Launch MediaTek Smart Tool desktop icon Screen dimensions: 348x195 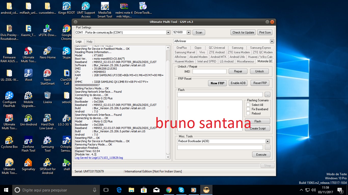pos(105,10)
